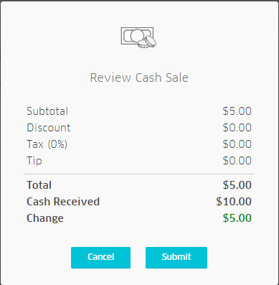Viewport: 279px width, 285px height.
Task: Click the cash and coins icon
Action: click(138, 37)
